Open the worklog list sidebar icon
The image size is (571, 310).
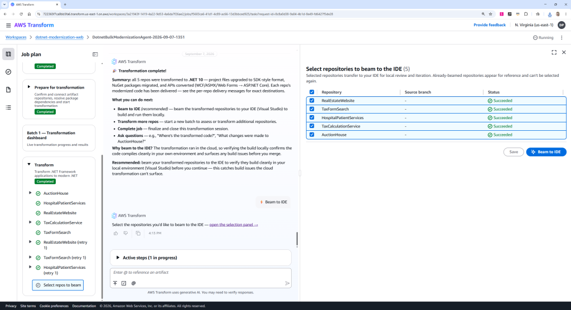click(8, 107)
